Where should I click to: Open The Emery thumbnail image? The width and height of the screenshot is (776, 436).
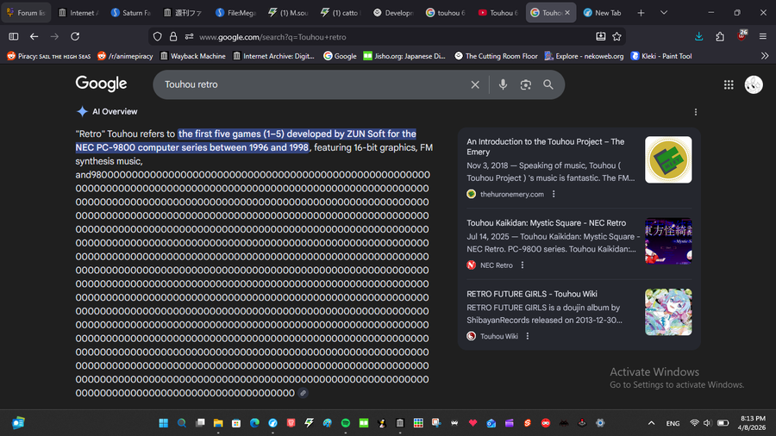[668, 159]
